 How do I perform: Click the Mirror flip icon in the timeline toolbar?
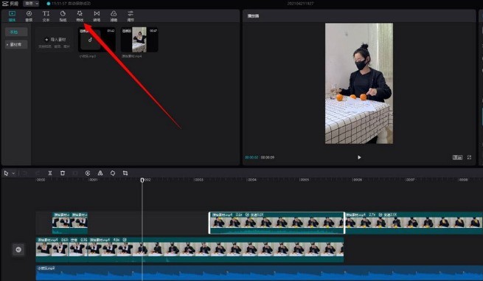100,173
